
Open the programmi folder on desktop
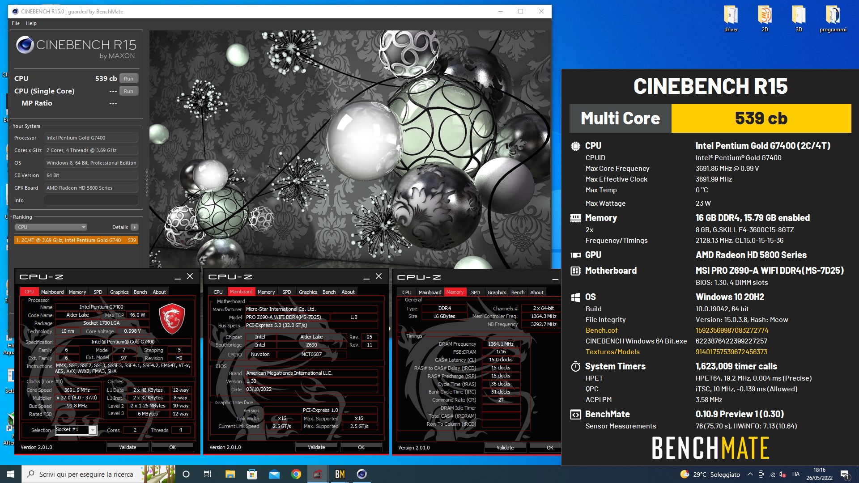(x=833, y=19)
